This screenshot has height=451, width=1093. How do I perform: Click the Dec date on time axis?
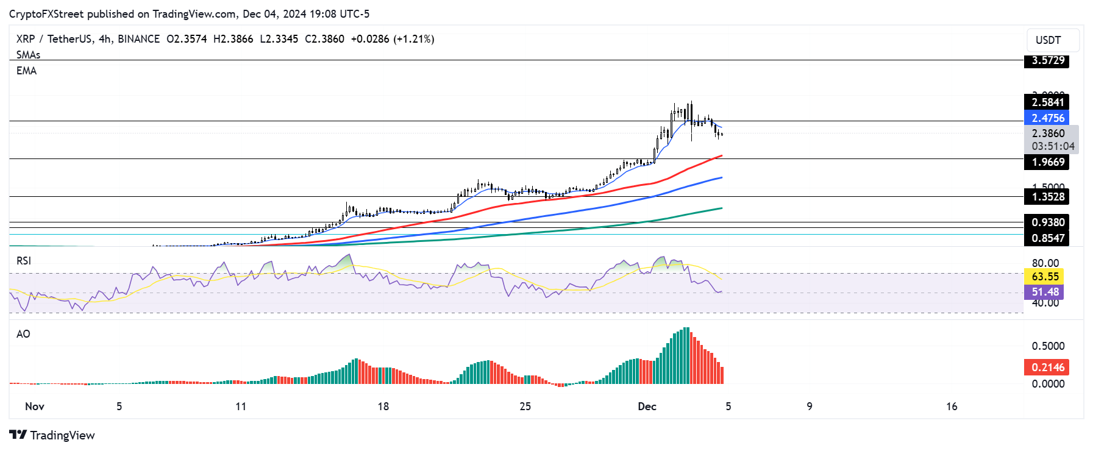[647, 407]
